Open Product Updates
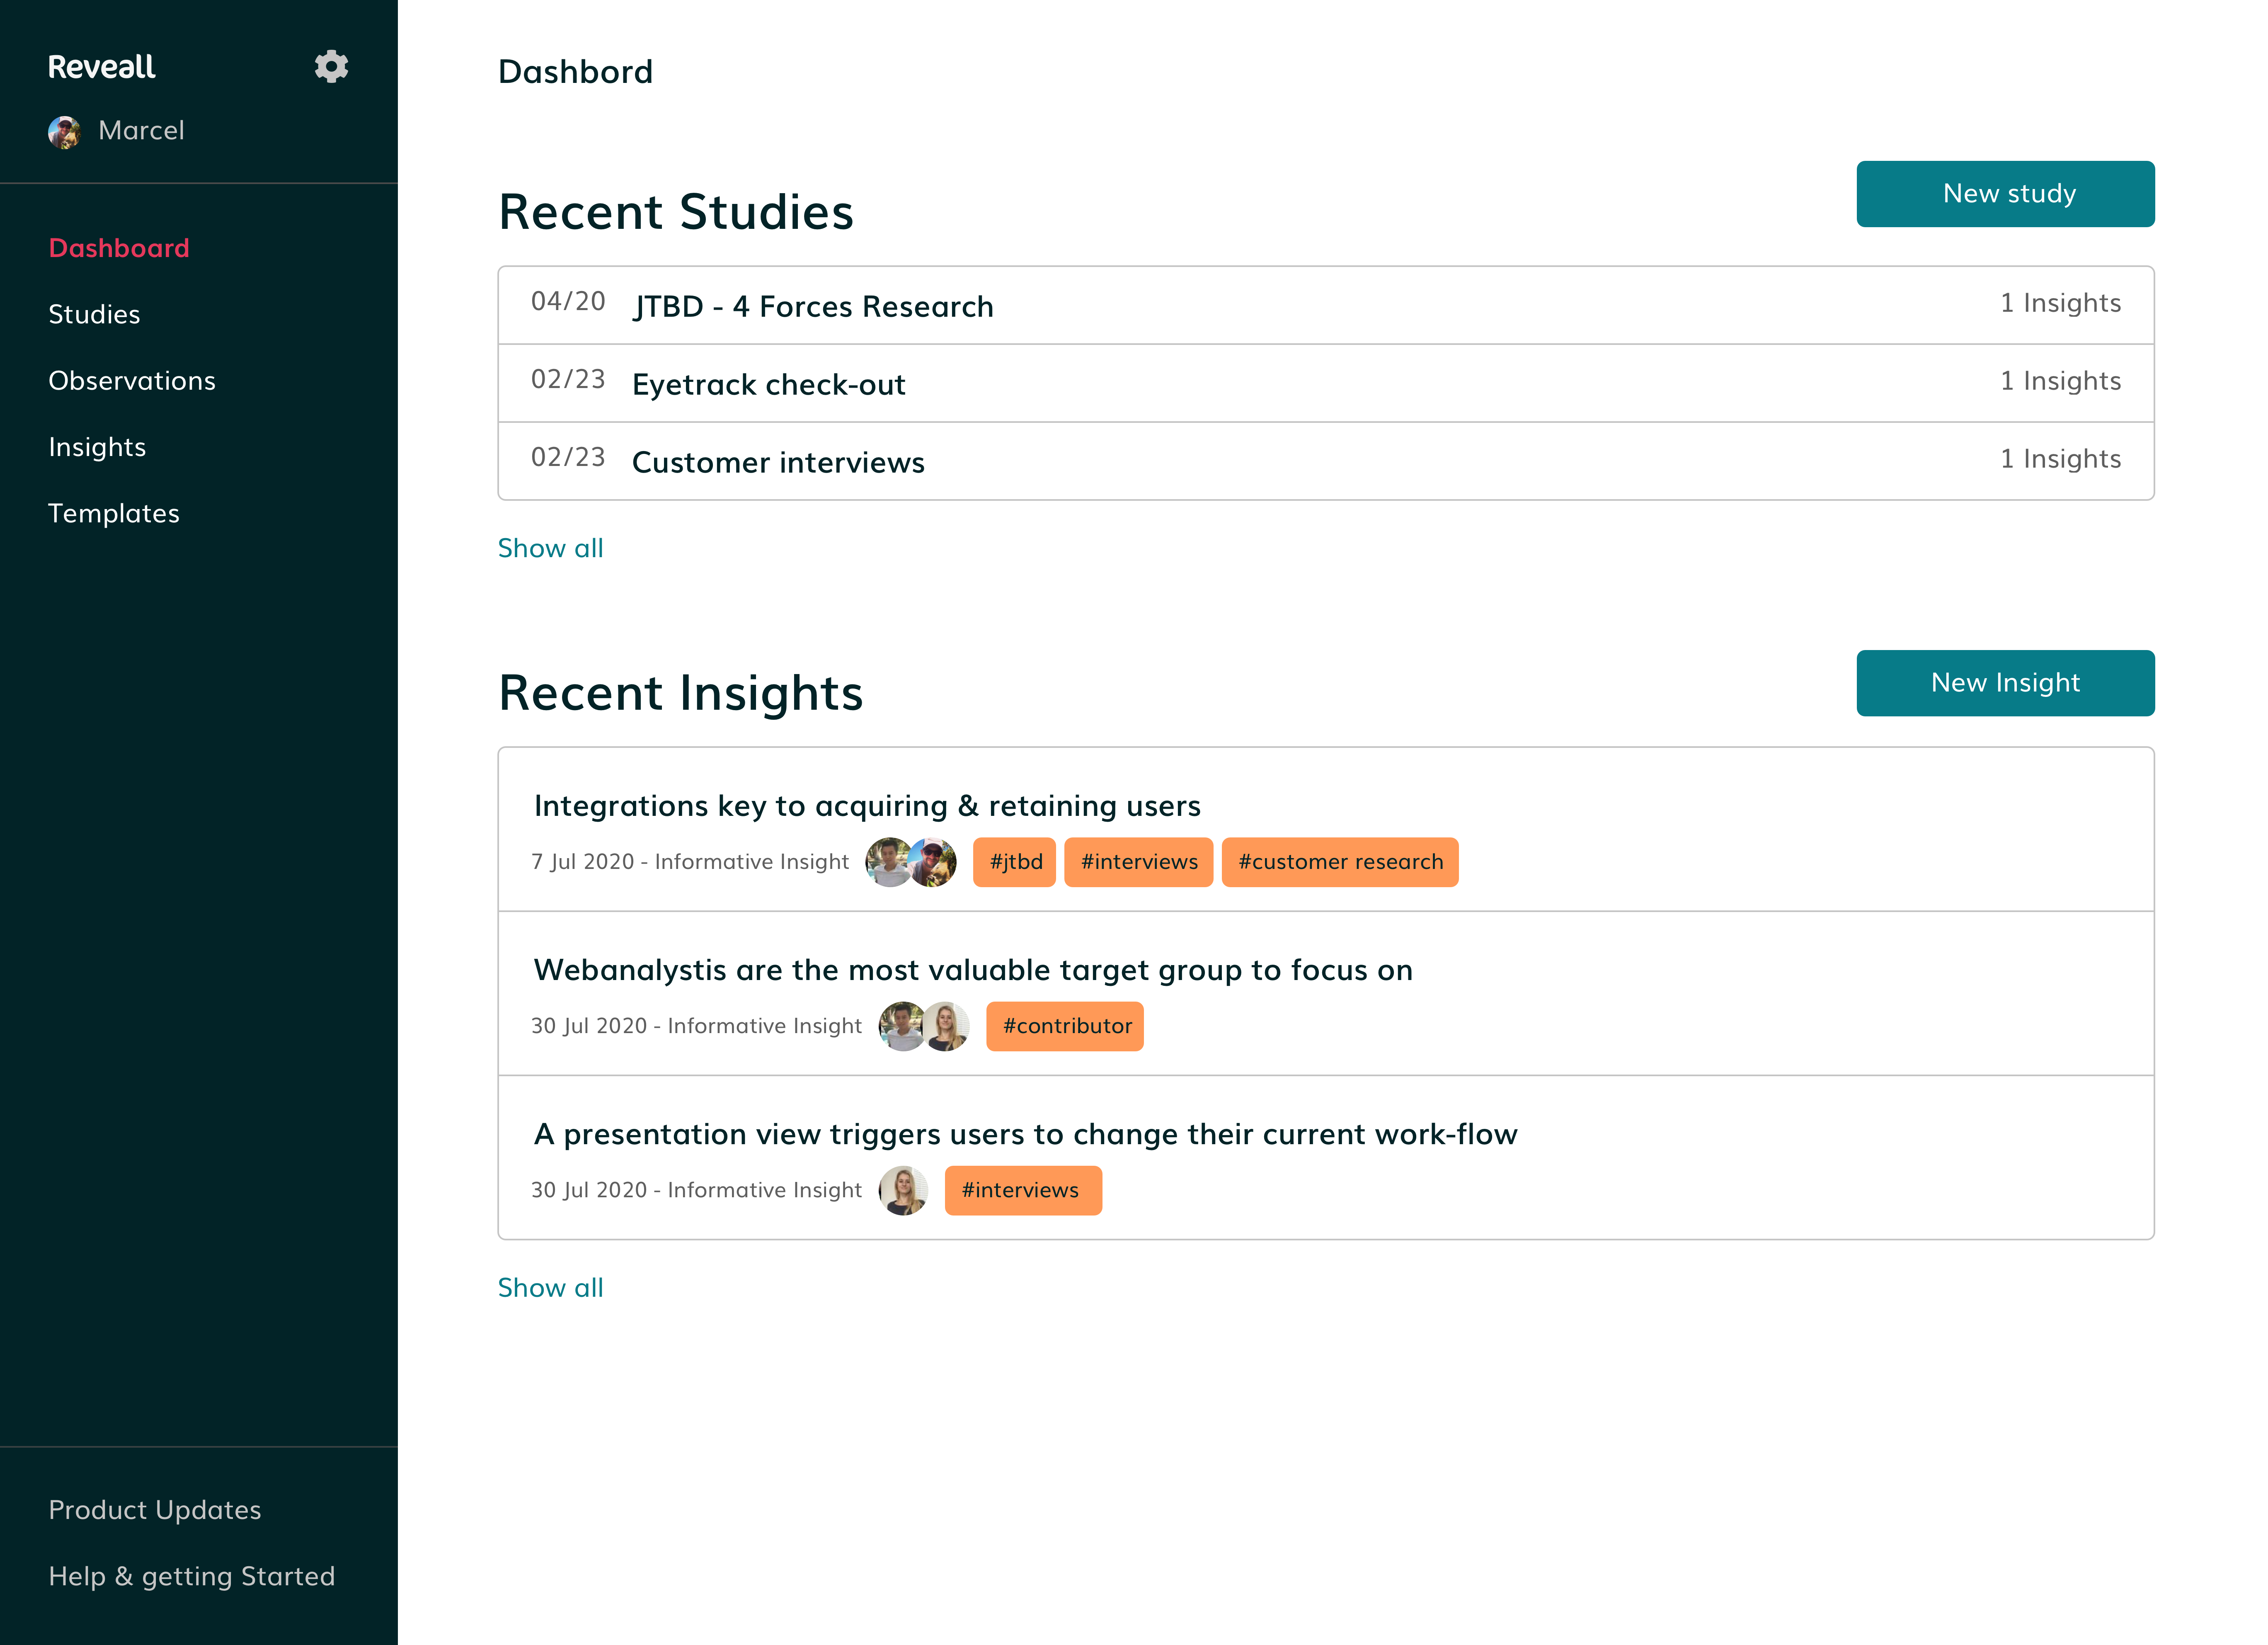The width and height of the screenshot is (2268, 1645). 155,1510
